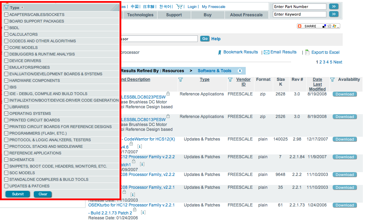The width and height of the screenshot is (366, 220).
Task: Click the part number search arrow button
Action: point(334,7)
